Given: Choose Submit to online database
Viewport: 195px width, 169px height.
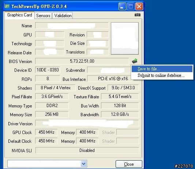Looking at the screenshot, I should pos(162,75).
